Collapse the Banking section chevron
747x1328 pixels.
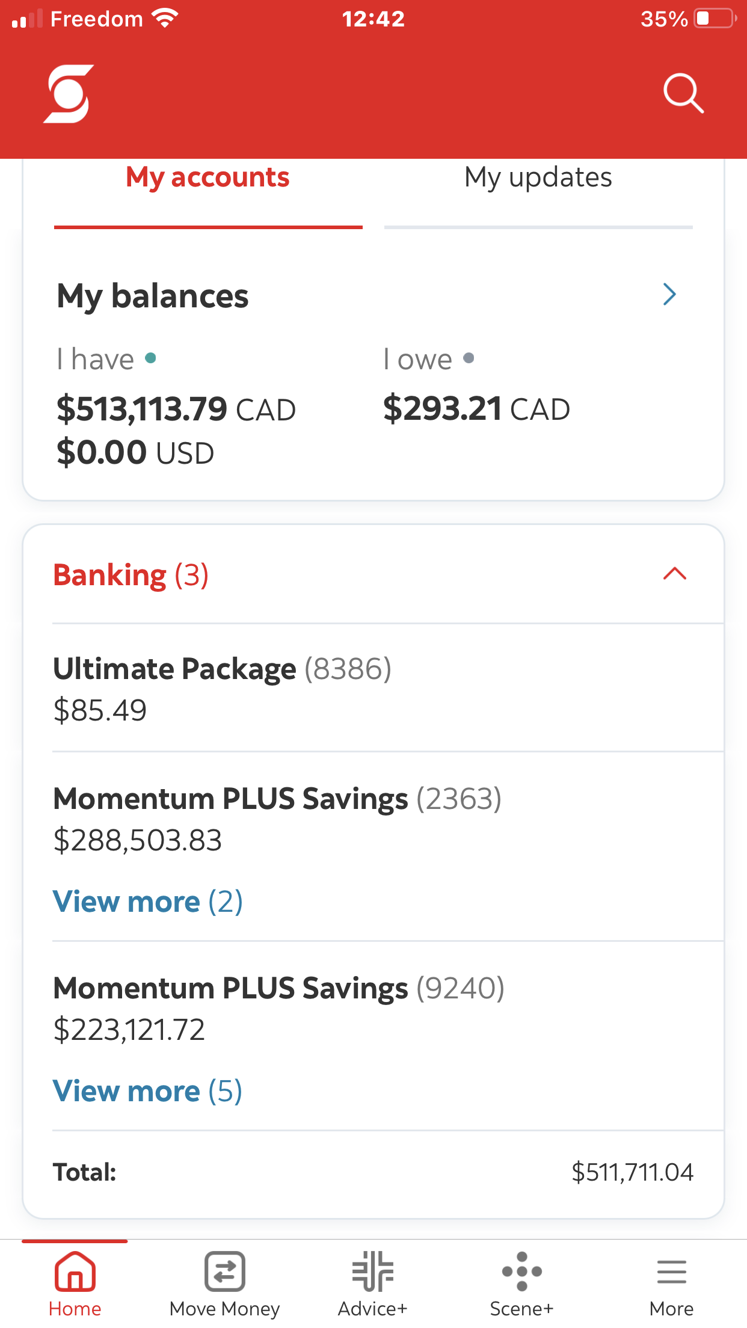(x=674, y=574)
